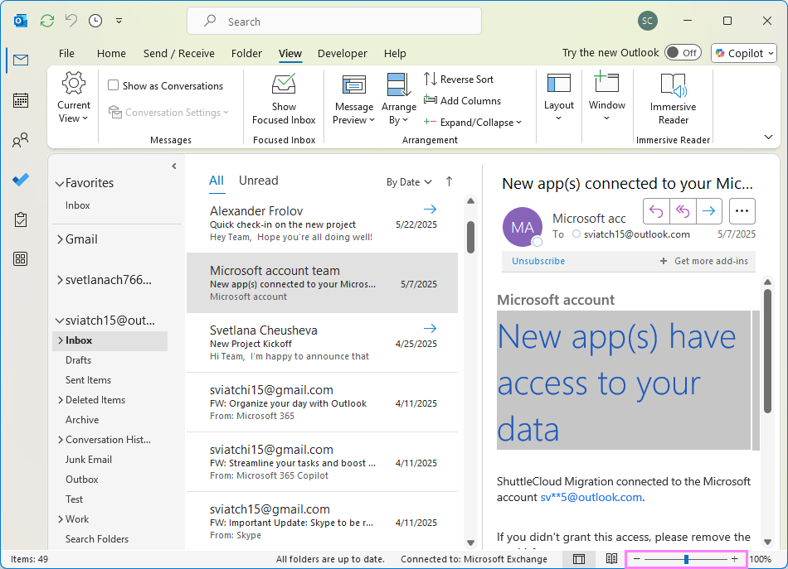Open Expand/Collapse dropdown

(473, 123)
